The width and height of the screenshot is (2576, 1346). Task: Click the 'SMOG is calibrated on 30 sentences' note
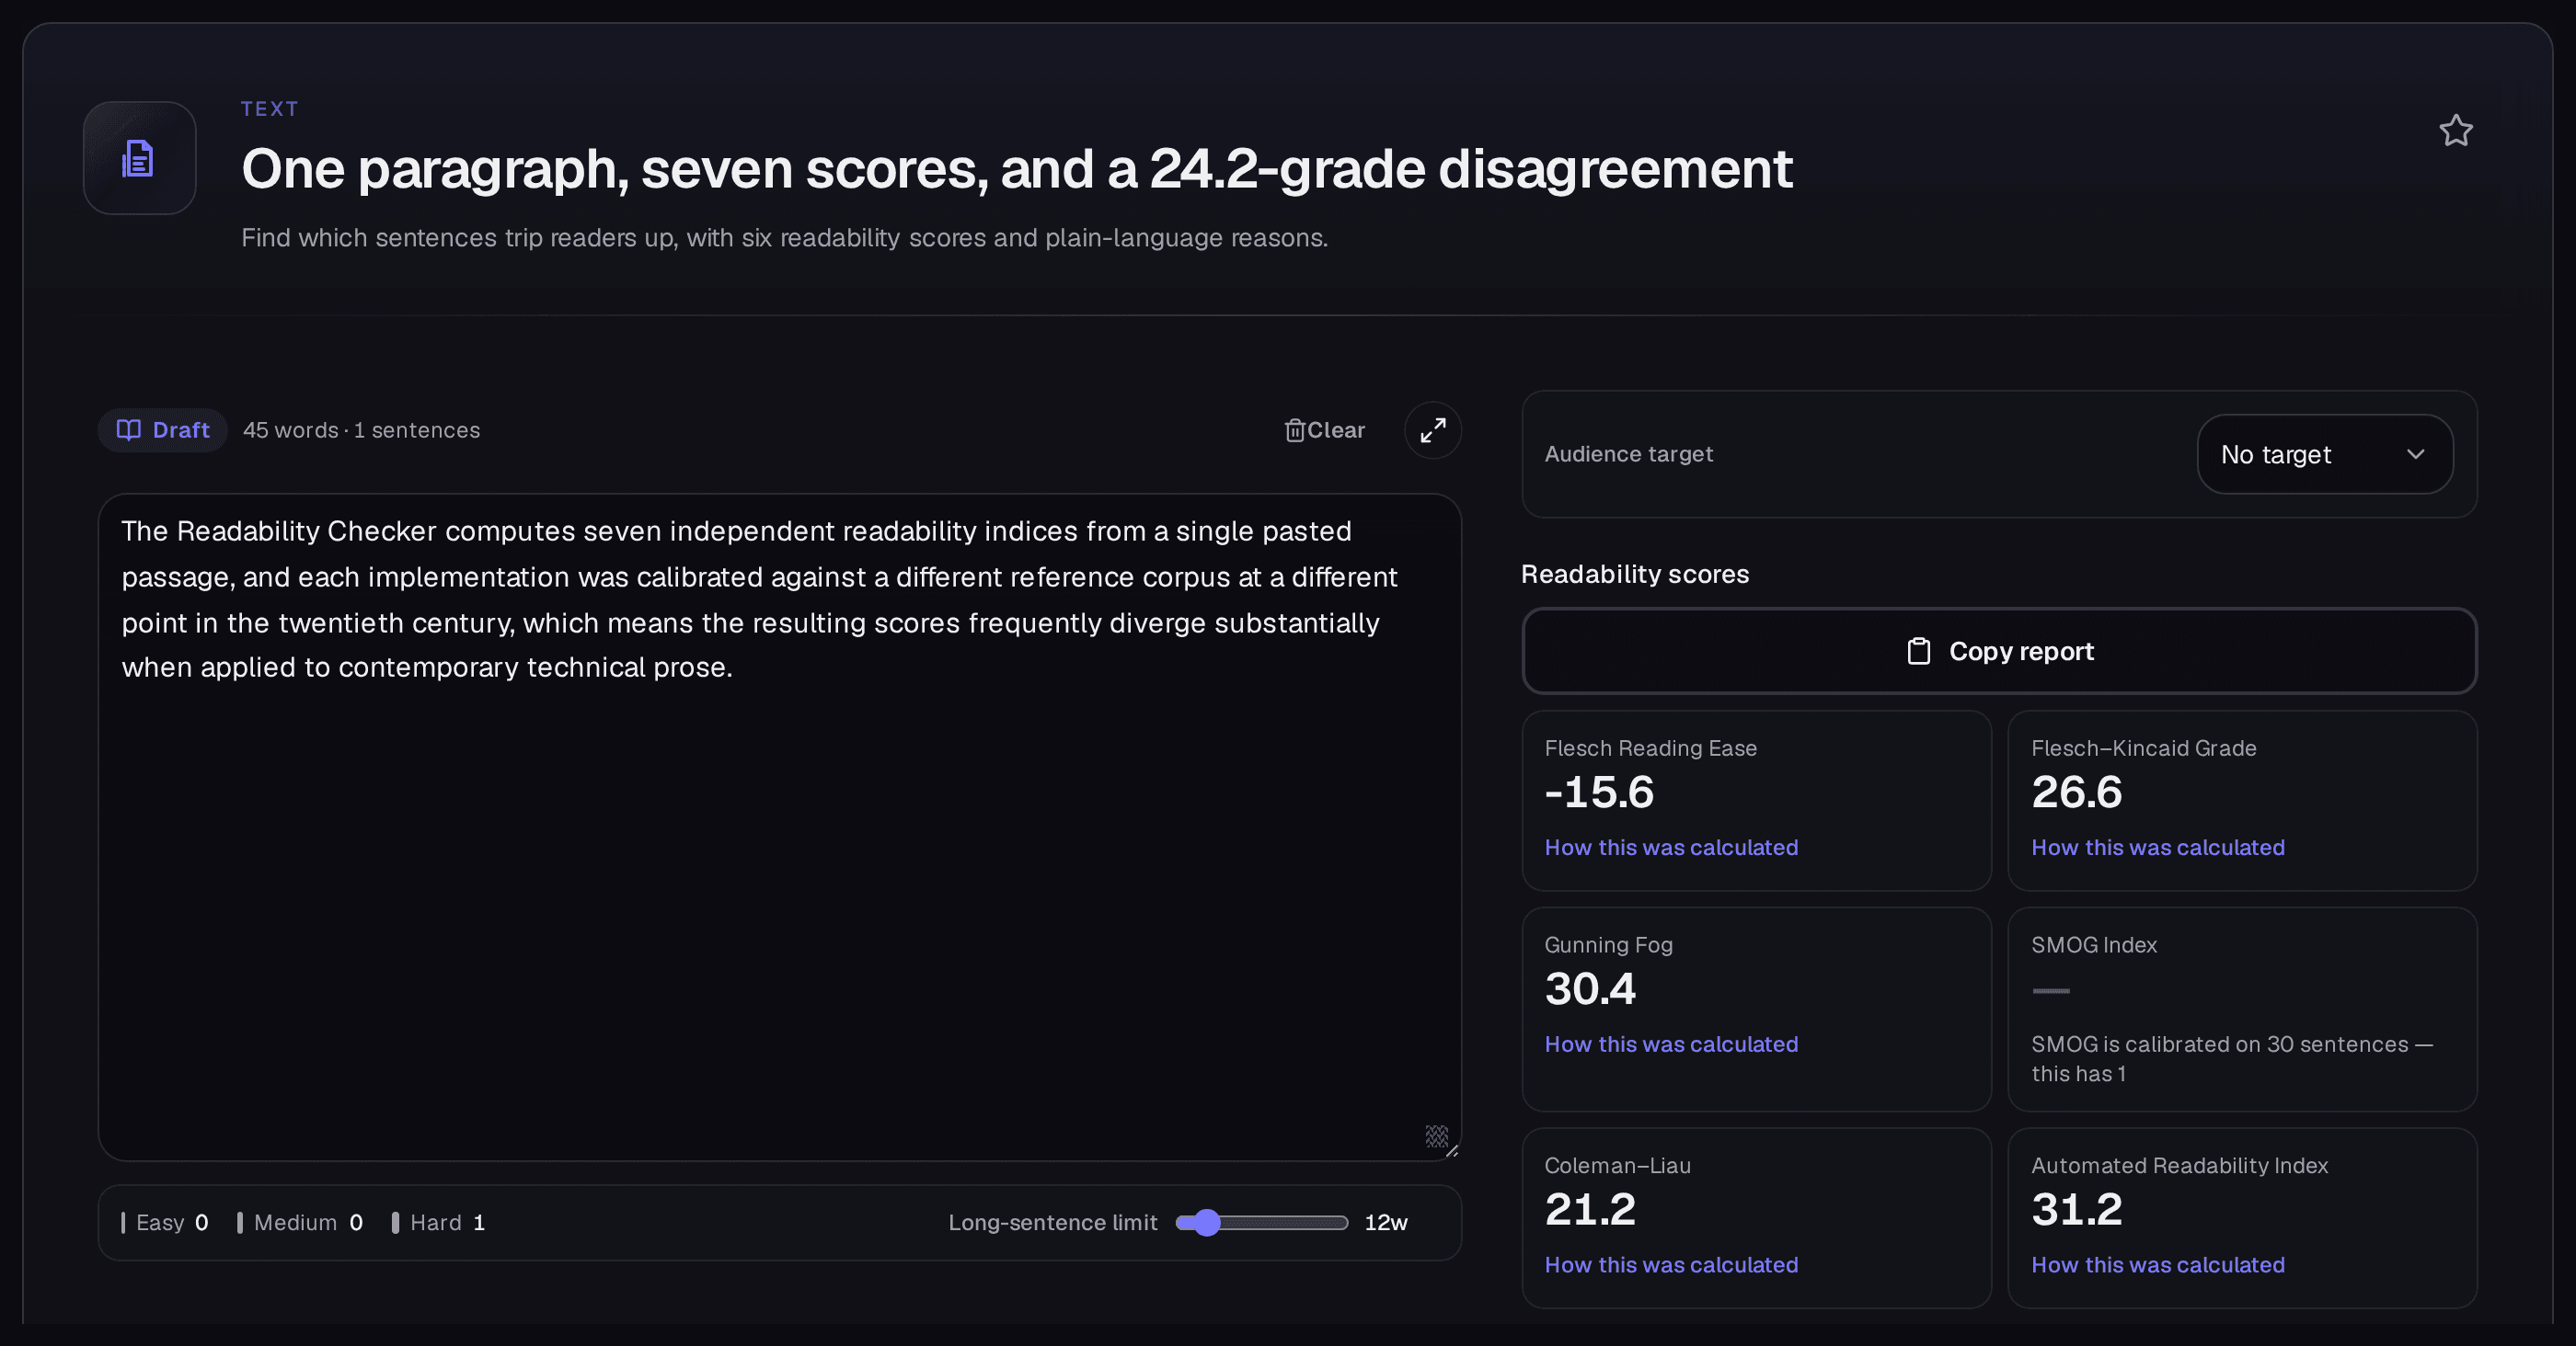coord(2231,1059)
